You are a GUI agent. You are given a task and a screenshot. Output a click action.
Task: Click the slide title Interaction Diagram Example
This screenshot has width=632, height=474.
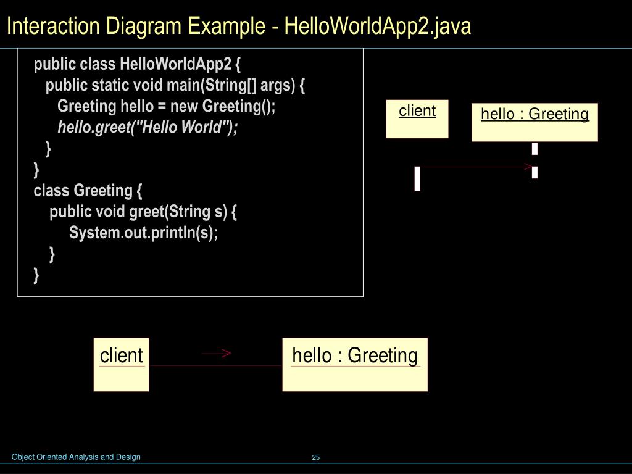pos(238,27)
